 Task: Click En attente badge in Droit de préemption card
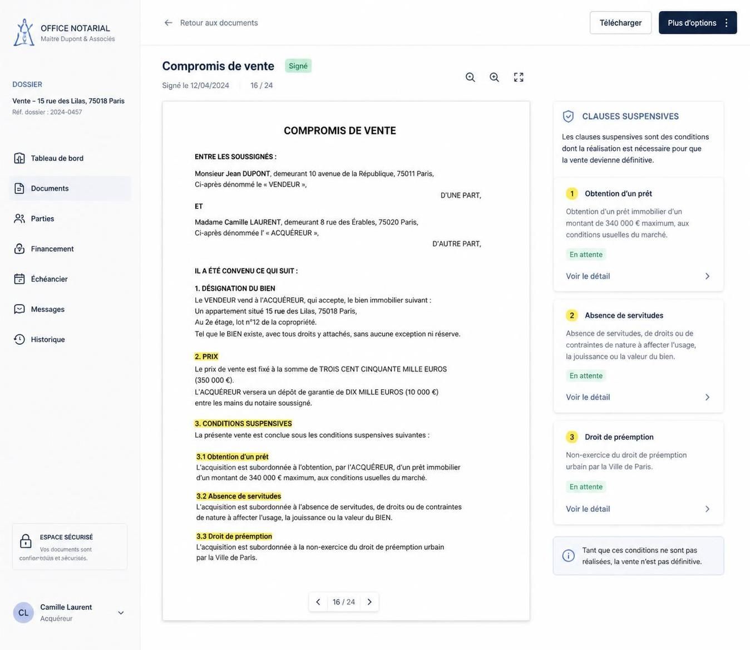tap(586, 487)
